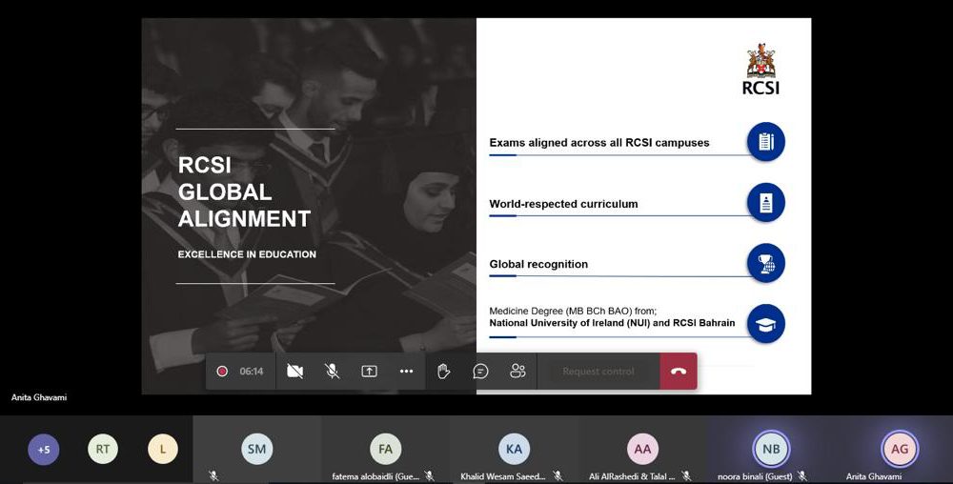The width and height of the screenshot is (953, 484).
Task: Click the Request control button
Action: click(x=598, y=372)
